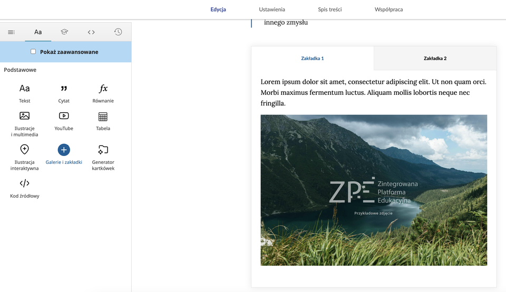Image resolution: width=506 pixels, height=292 pixels.
Task: Enable the Pokaż zaawansowane checkbox
Action: [x=33, y=52]
